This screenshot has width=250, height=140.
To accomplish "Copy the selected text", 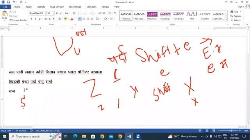I will point(13,16).
